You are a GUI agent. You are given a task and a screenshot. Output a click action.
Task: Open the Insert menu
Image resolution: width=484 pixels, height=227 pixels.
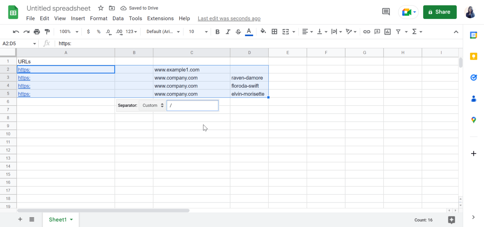pyautogui.click(x=78, y=18)
